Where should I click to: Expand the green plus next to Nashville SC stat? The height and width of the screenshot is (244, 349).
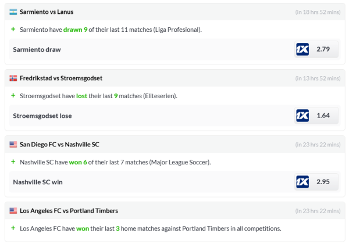(13, 162)
